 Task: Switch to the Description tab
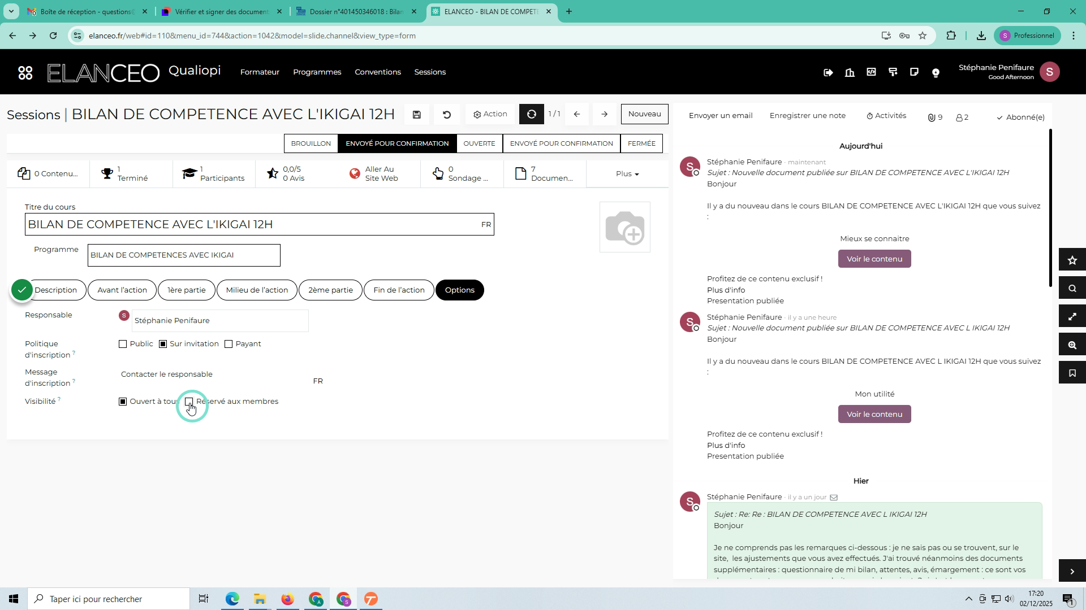click(55, 290)
